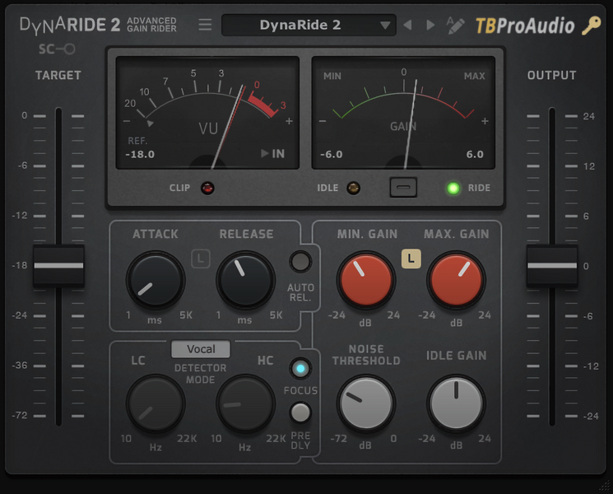This screenshot has height=494, width=613.
Task: Click the NOISE THRESHOLD knob
Action: (365, 403)
